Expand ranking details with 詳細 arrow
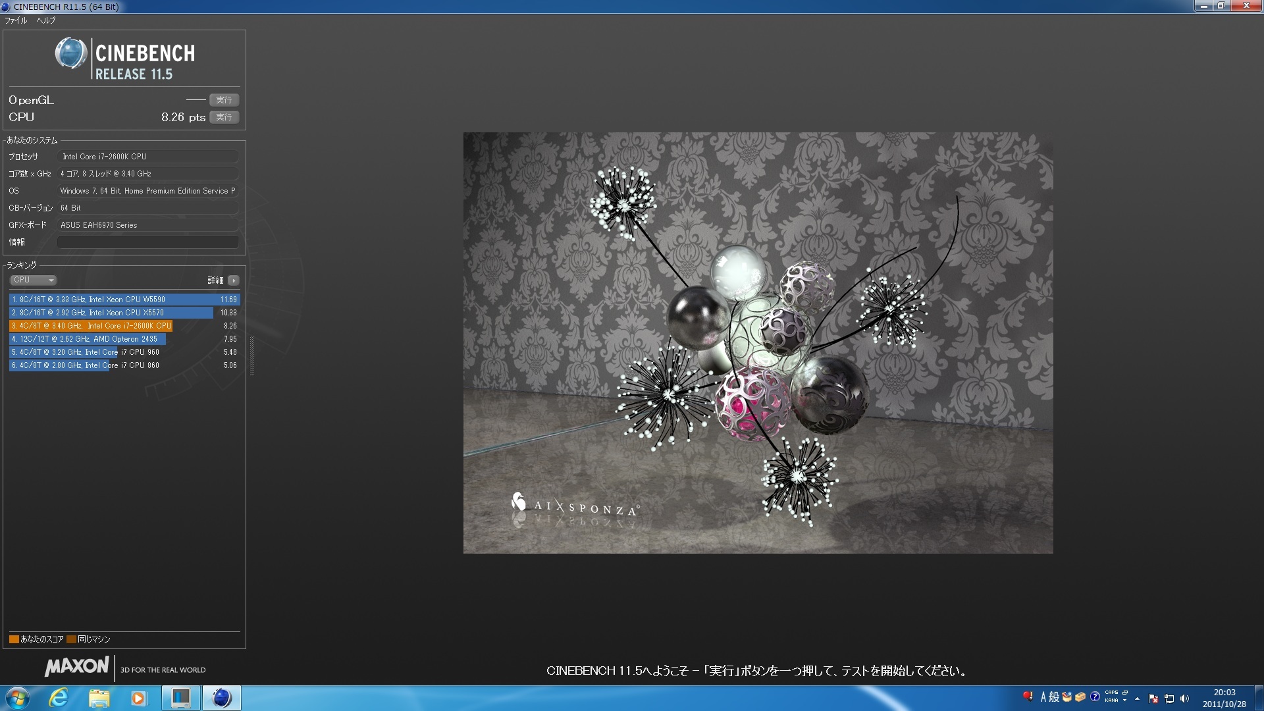Image resolution: width=1264 pixels, height=711 pixels. point(234,280)
